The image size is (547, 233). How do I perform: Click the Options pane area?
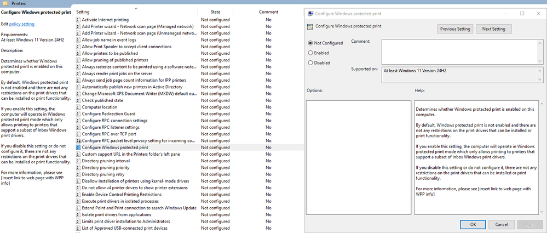click(358, 157)
